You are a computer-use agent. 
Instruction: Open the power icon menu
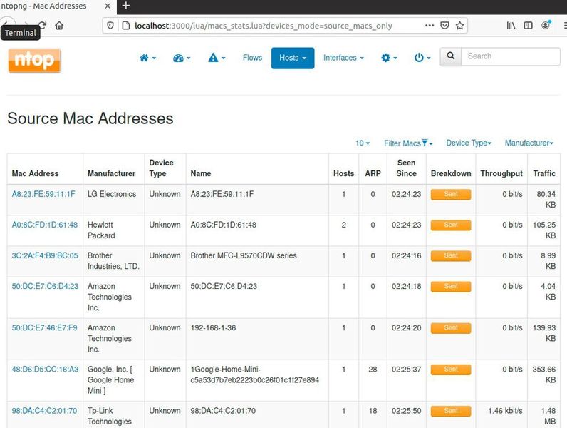pos(422,58)
